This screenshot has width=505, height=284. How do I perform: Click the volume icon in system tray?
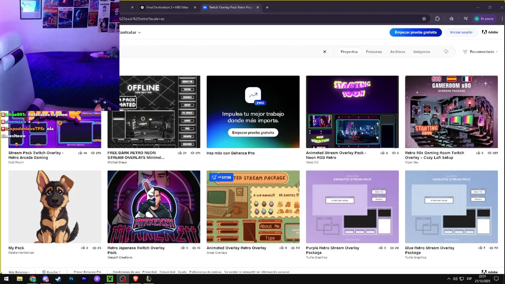(x=455, y=279)
